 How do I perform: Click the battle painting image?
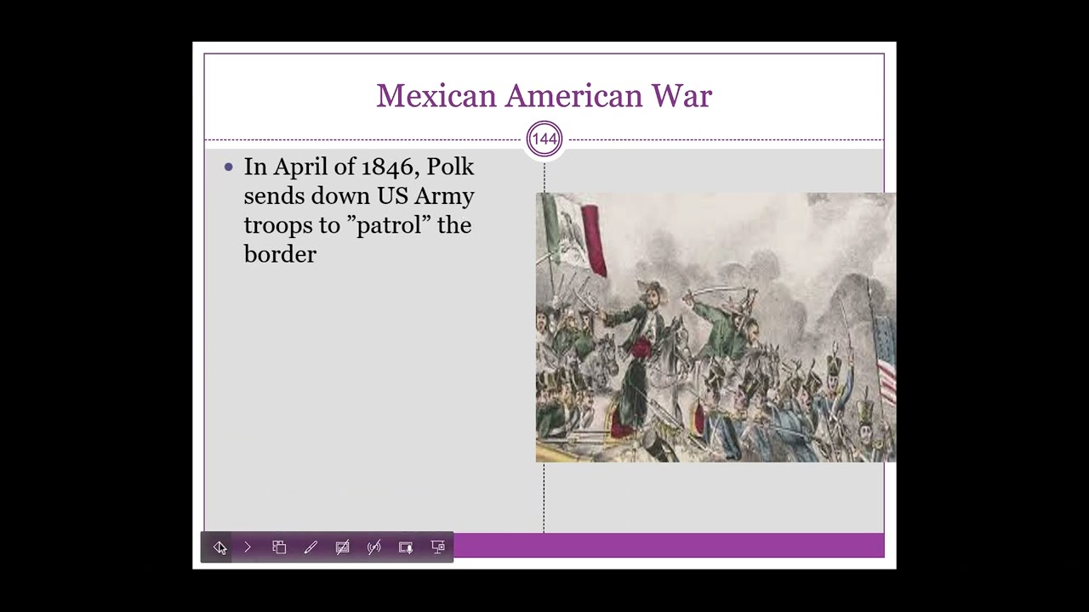point(716,327)
